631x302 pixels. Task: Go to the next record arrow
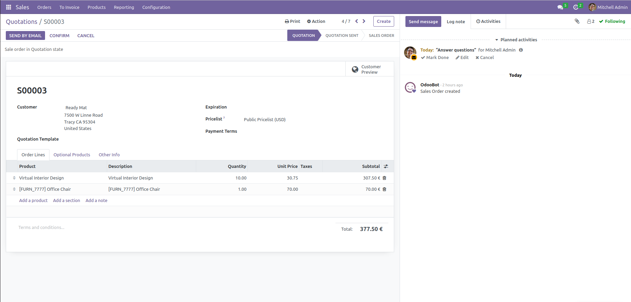click(364, 21)
